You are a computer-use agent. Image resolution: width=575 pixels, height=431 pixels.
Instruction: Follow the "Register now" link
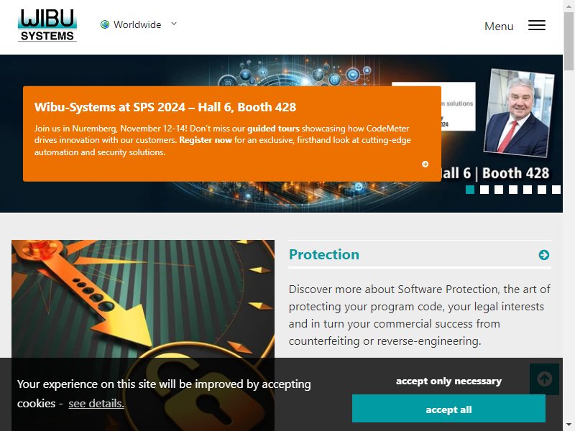(x=206, y=140)
